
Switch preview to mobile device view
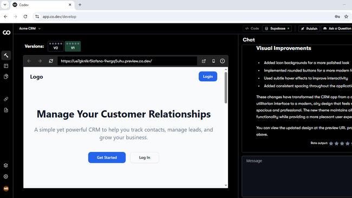click(x=213, y=61)
